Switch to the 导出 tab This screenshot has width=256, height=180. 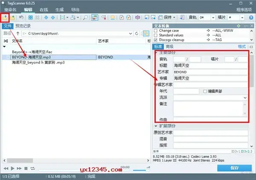[x=75, y=10]
